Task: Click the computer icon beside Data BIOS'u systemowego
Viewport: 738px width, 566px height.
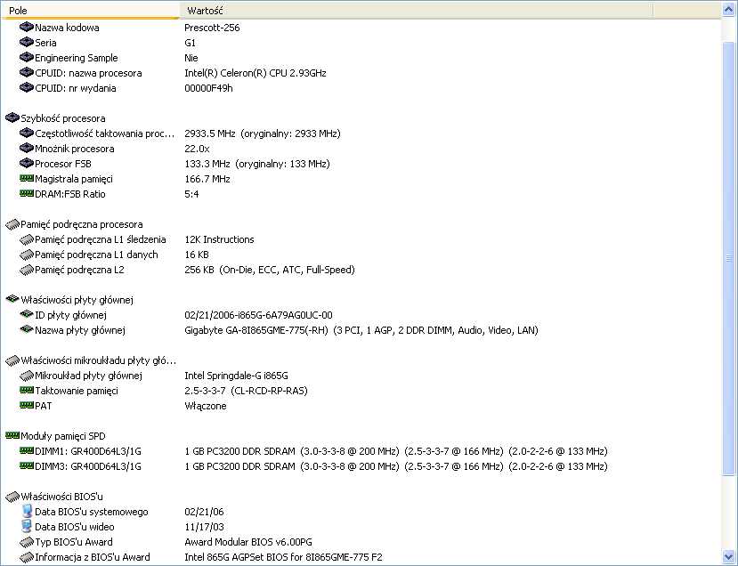Action: (x=27, y=511)
